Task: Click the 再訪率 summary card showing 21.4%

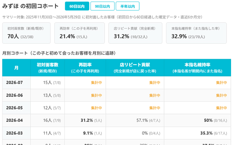Action: pyautogui.click(x=80, y=33)
